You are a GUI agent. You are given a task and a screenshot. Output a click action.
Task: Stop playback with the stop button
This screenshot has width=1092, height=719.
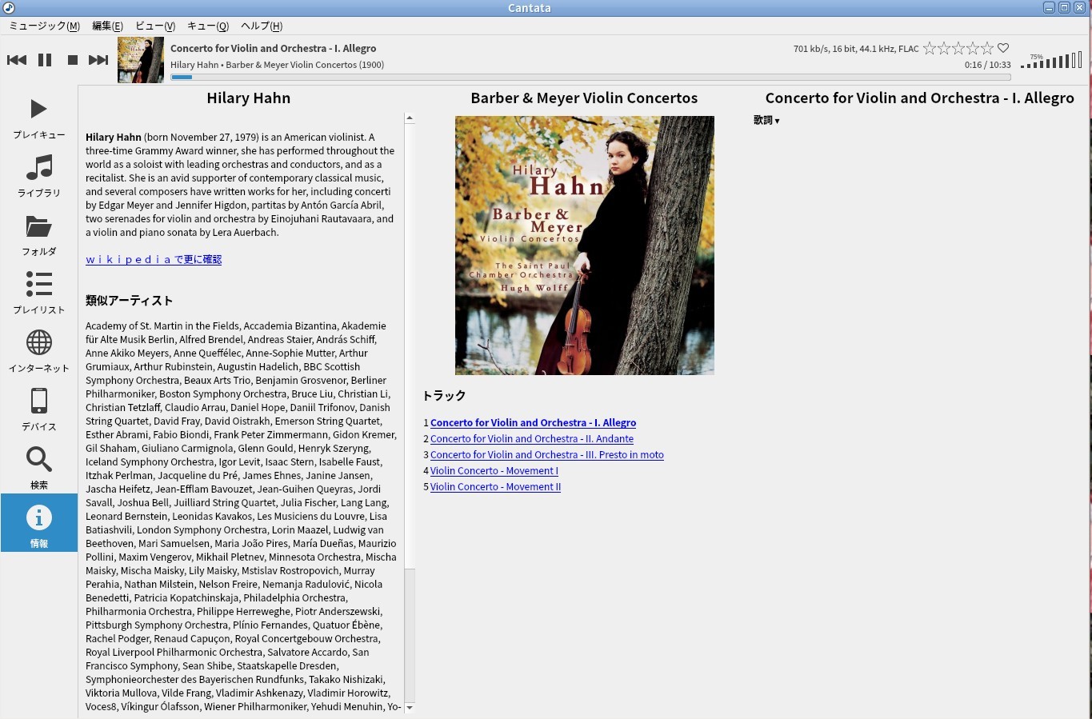pos(72,60)
